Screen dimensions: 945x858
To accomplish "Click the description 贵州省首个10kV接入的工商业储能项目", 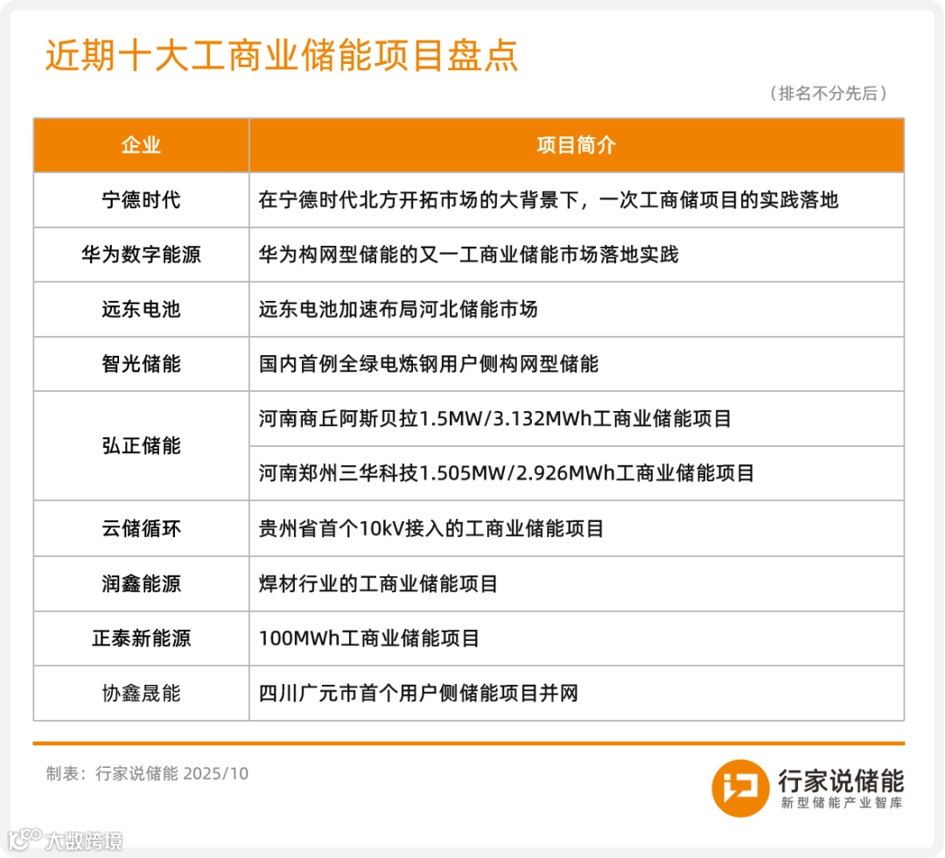I will (430, 528).
